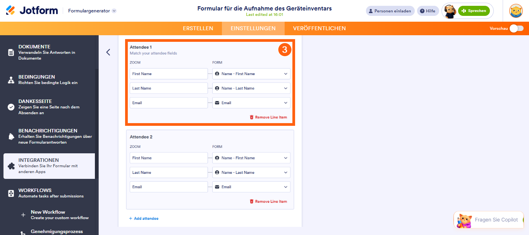Open the Dokumente sidebar icon
The height and width of the screenshot is (235, 529).
pos(11,52)
